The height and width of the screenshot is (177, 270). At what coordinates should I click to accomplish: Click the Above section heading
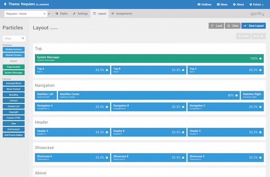[x=41, y=173]
